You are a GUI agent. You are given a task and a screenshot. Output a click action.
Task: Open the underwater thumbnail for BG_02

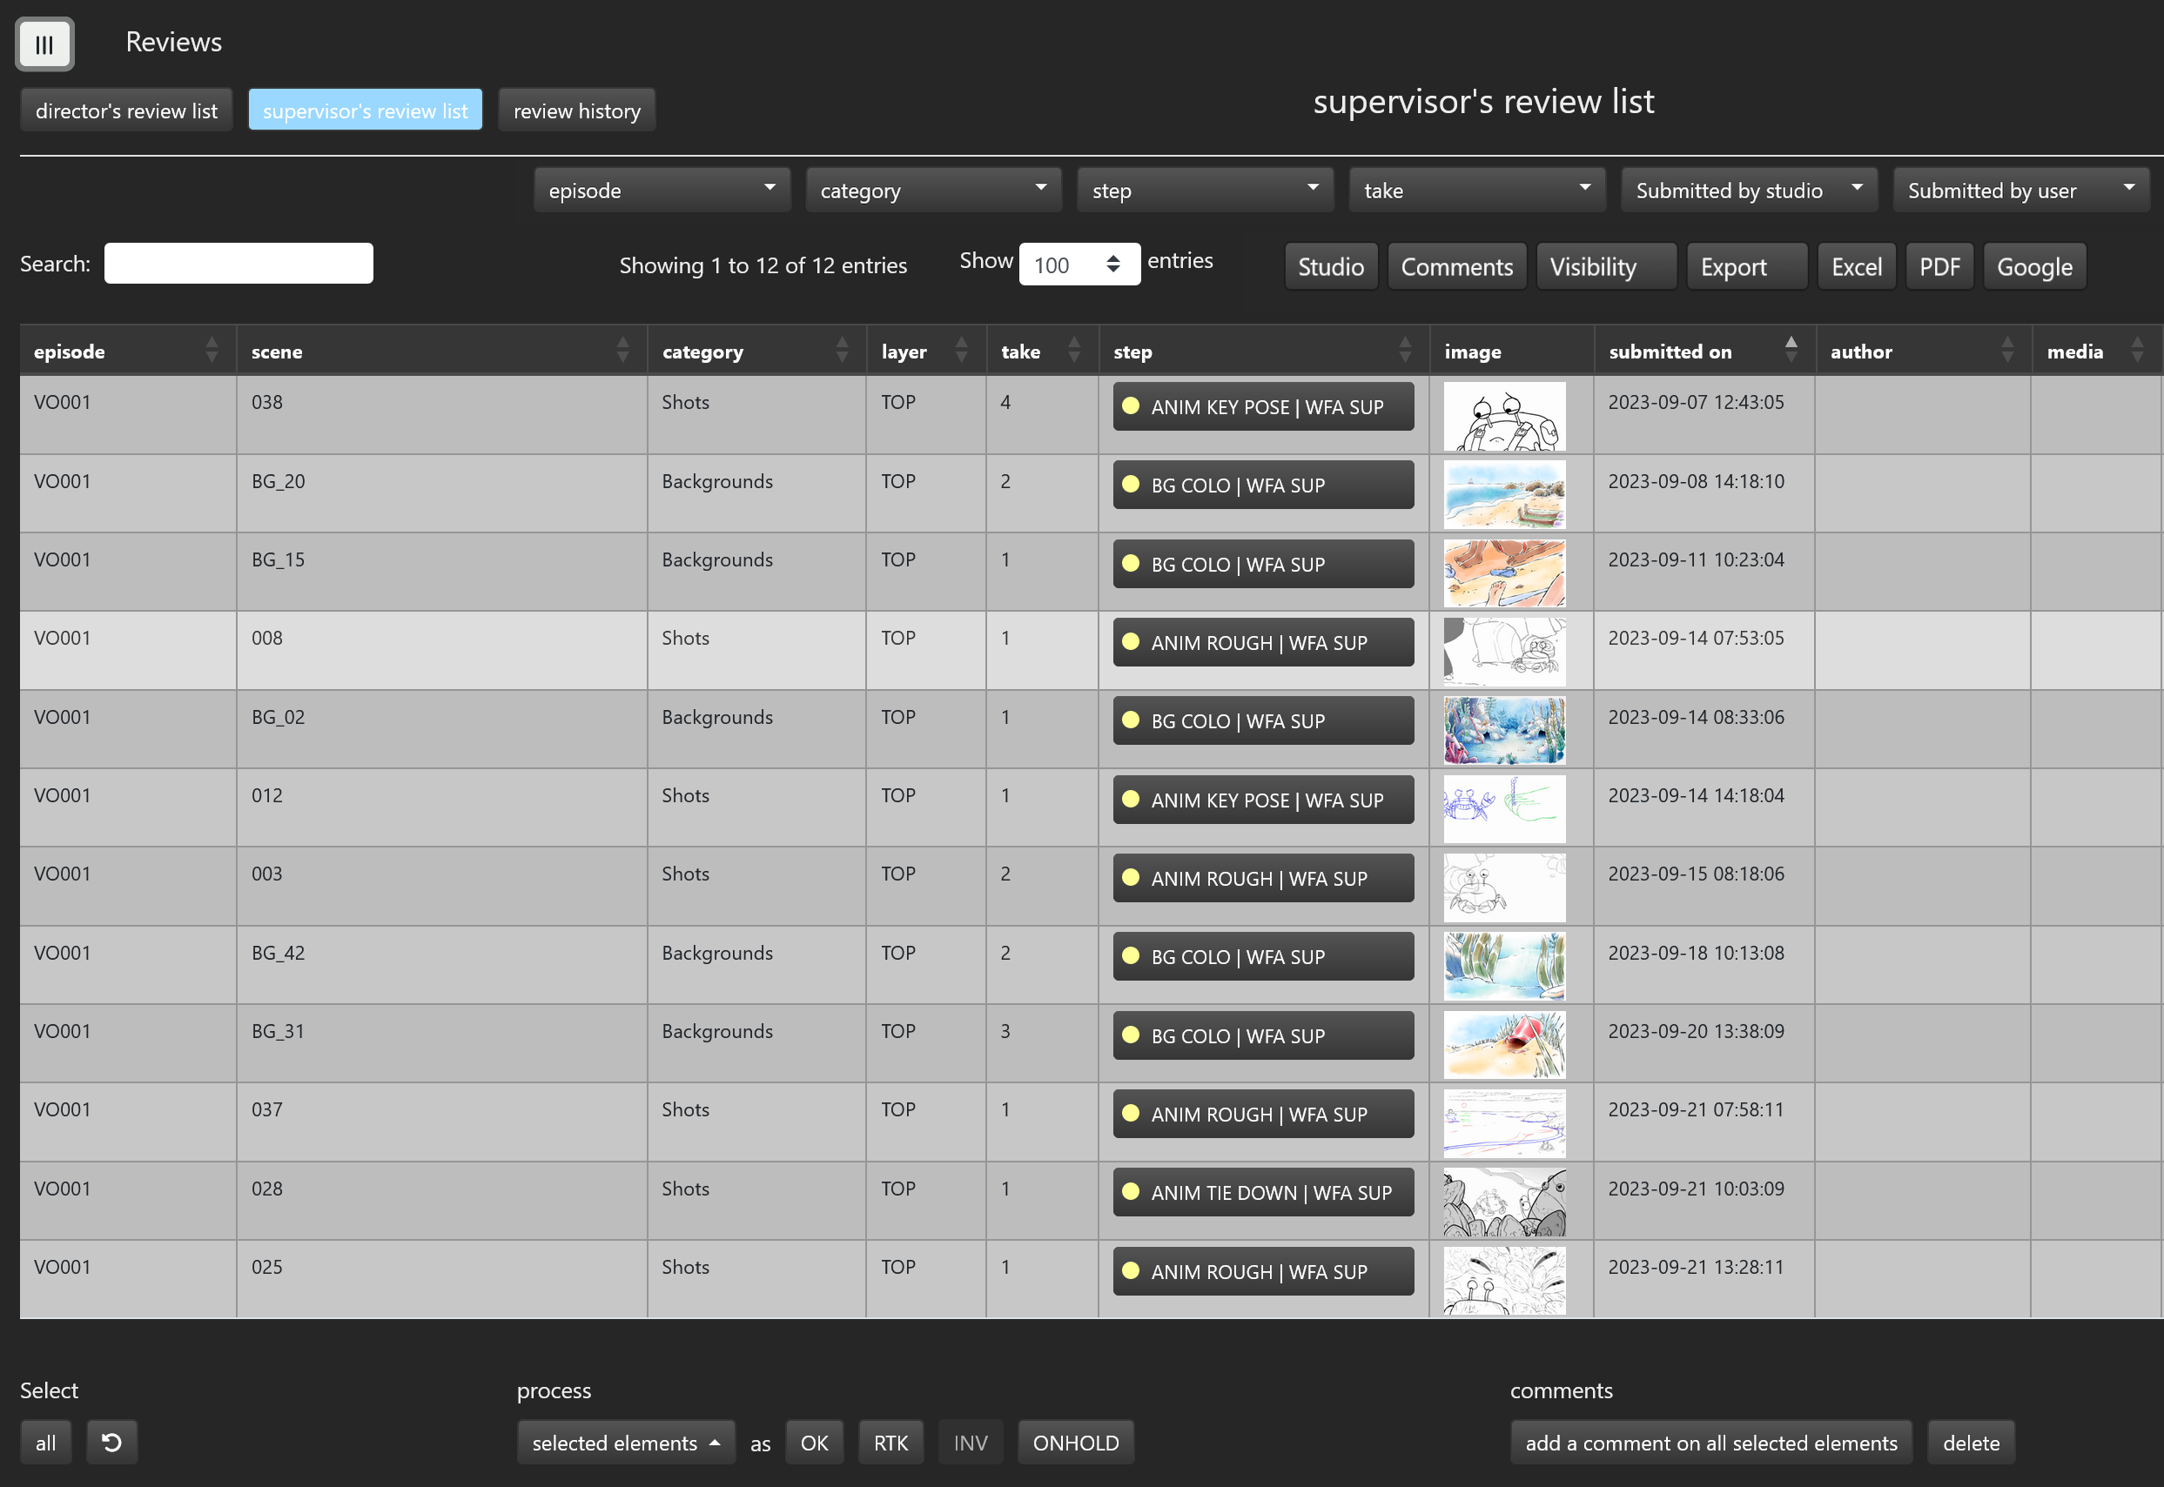[1503, 729]
